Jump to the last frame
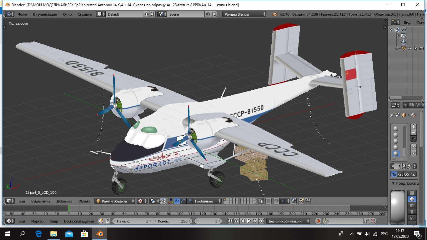Viewport: 427px width, 240px height. pos(261,221)
